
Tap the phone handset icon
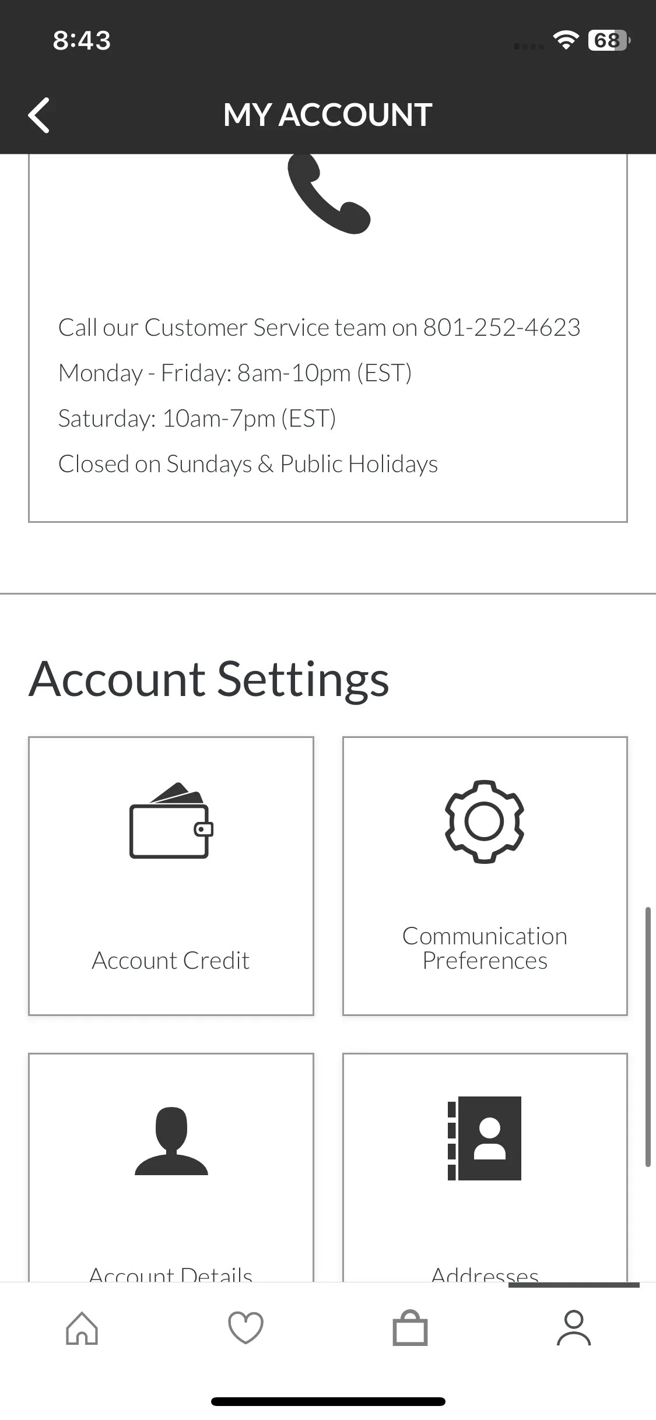329,194
